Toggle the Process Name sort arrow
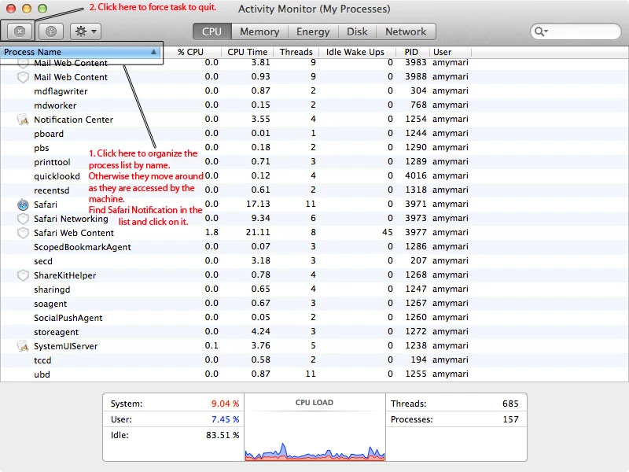The width and height of the screenshot is (629, 472). [x=153, y=52]
